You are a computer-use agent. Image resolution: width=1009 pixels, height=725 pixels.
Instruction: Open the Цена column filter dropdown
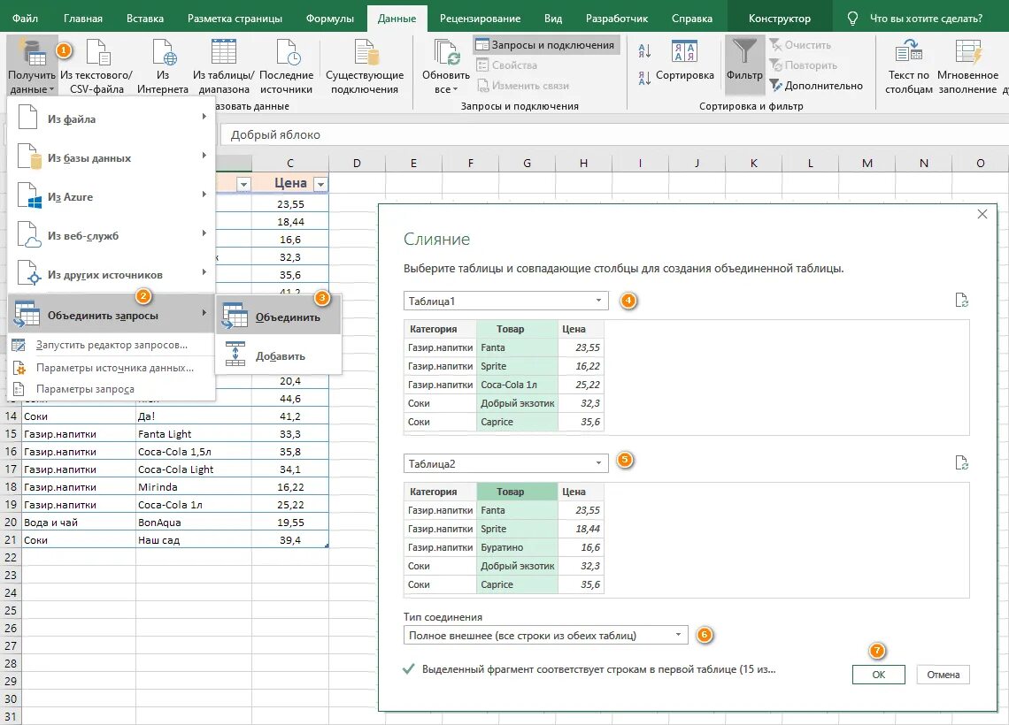tap(320, 185)
